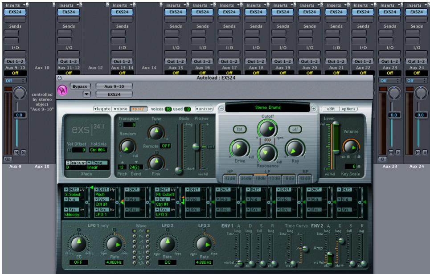Click the Volume knob
Screen dimensions: 430x274
click(x=351, y=147)
